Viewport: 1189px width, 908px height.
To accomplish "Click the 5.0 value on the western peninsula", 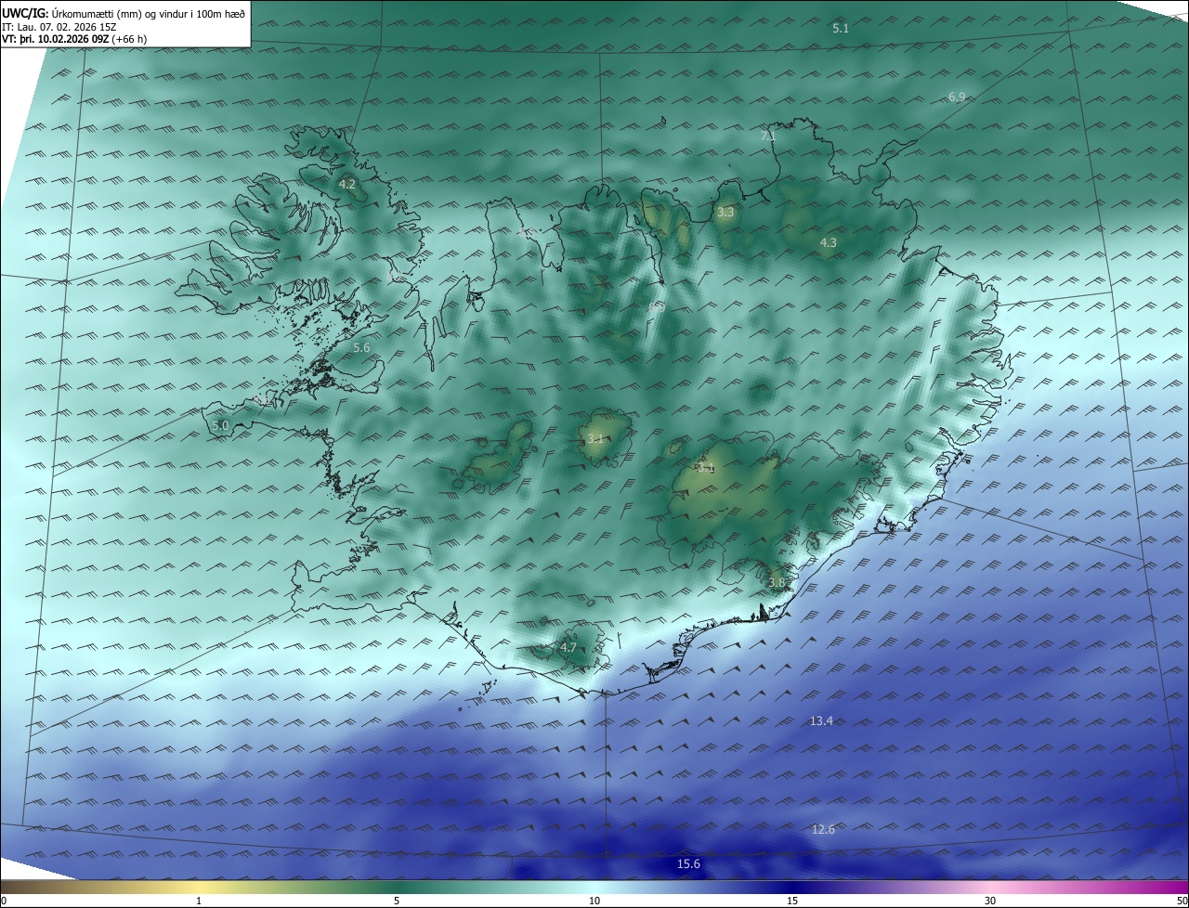I will click(220, 425).
